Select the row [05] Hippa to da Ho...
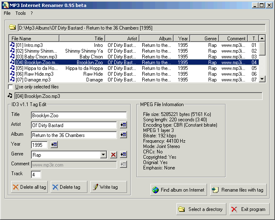 (x=134, y=68)
